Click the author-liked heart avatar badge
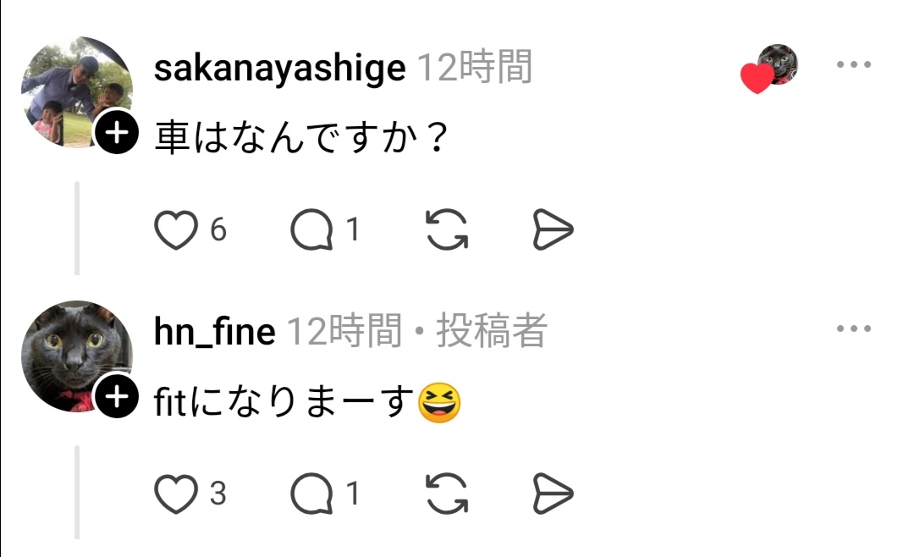The width and height of the screenshot is (914, 557). point(770,69)
